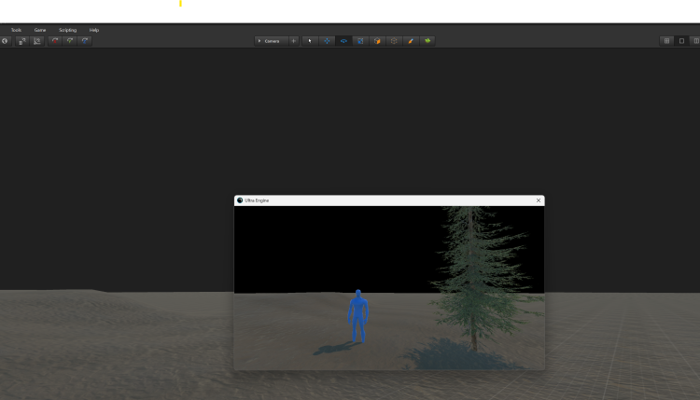Select the green terrain tool
The width and height of the screenshot is (700, 400).
tap(427, 41)
